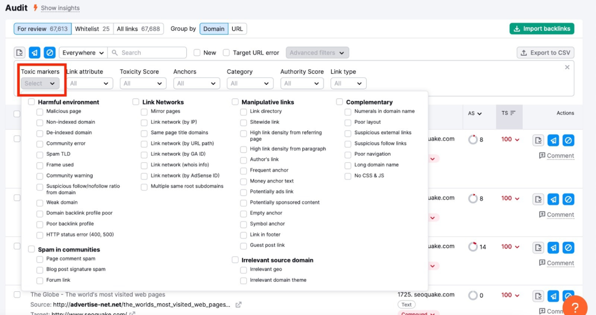Check the Malicious page marker
The width and height of the screenshot is (596, 315).
pyautogui.click(x=40, y=112)
